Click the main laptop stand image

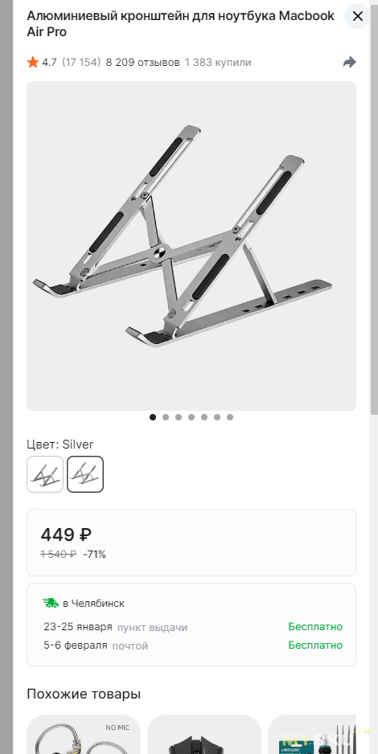(x=191, y=246)
